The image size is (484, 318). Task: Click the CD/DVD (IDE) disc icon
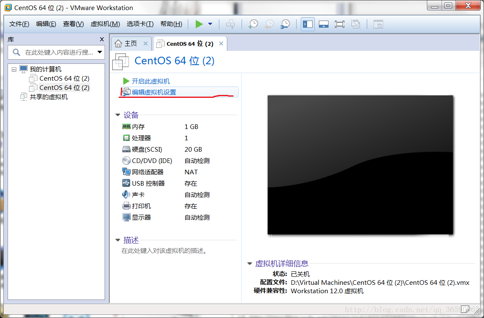pos(126,160)
